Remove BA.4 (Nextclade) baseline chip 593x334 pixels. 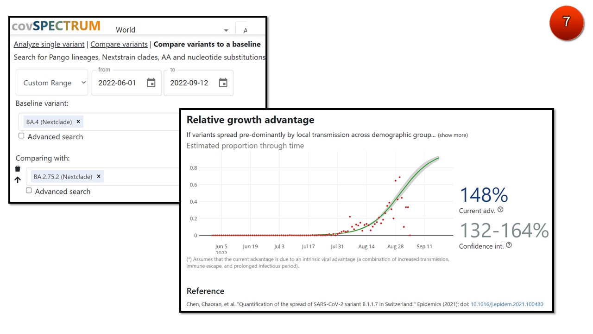[78, 122]
